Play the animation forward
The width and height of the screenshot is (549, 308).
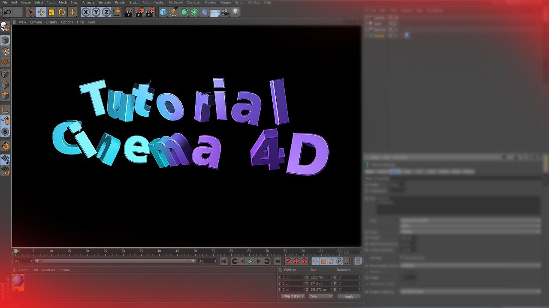tap(251, 261)
